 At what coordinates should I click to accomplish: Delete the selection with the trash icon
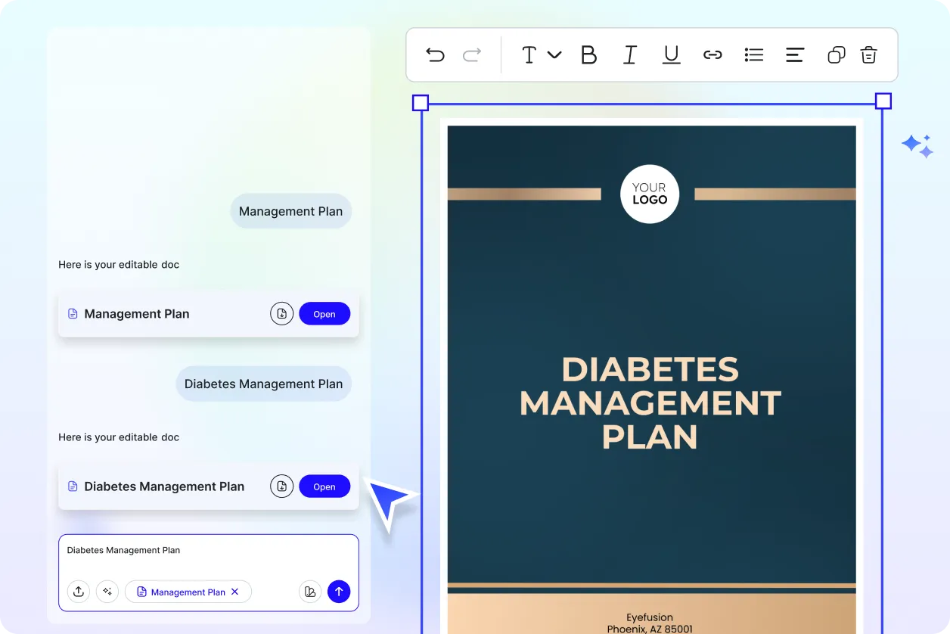[869, 54]
